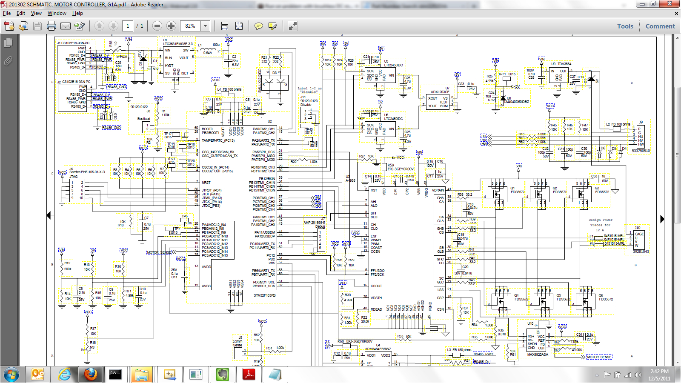Toggle the page thumbnails panel

click(x=8, y=43)
